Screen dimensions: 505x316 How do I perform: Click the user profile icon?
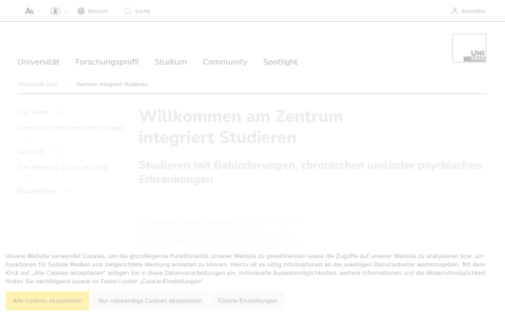click(454, 11)
